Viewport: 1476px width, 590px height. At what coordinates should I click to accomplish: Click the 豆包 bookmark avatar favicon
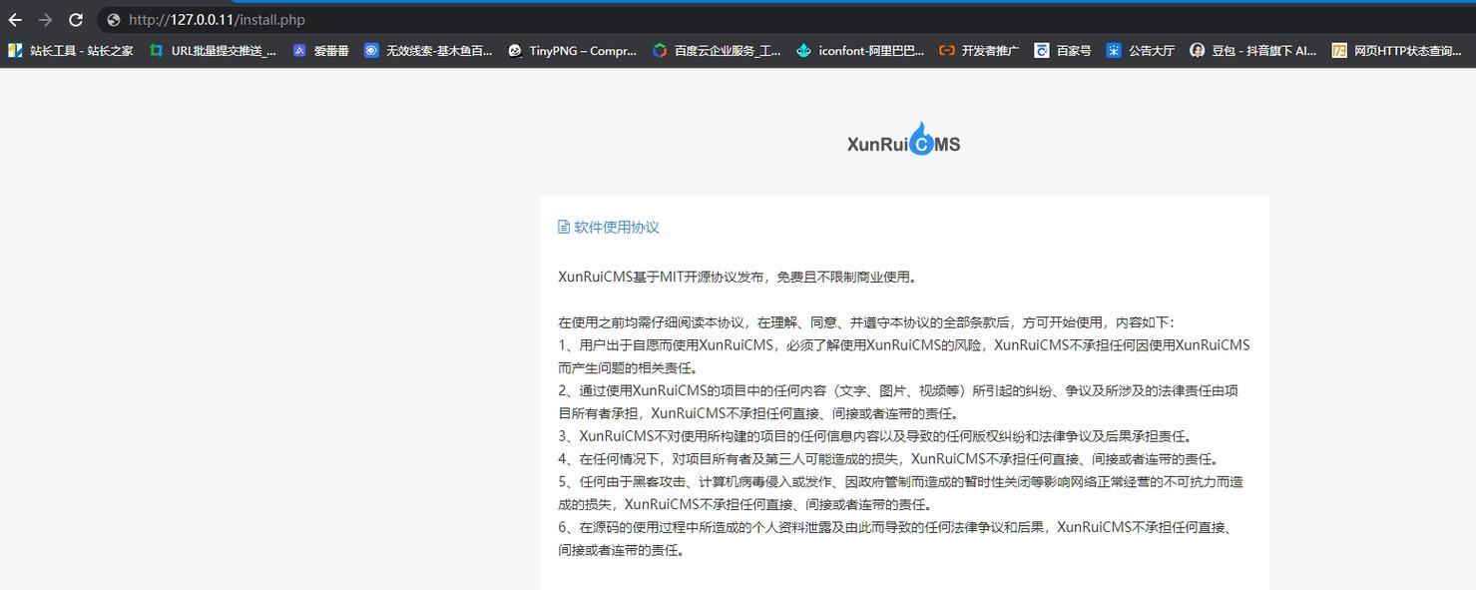[x=1197, y=50]
